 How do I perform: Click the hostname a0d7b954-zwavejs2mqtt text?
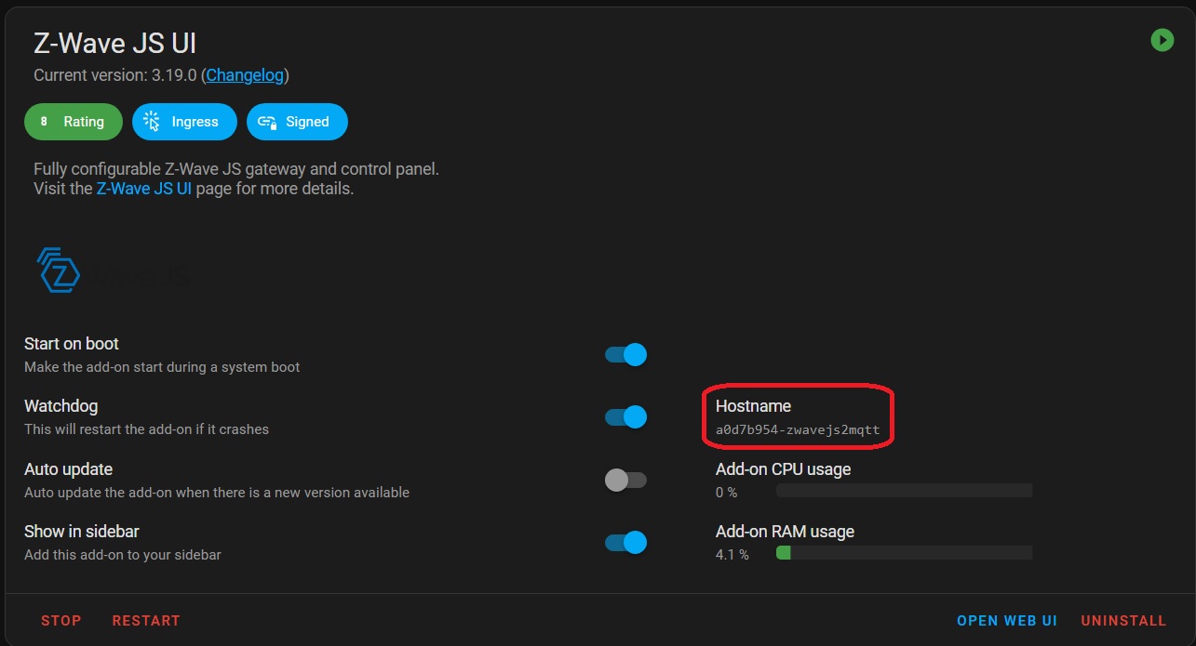pos(798,430)
